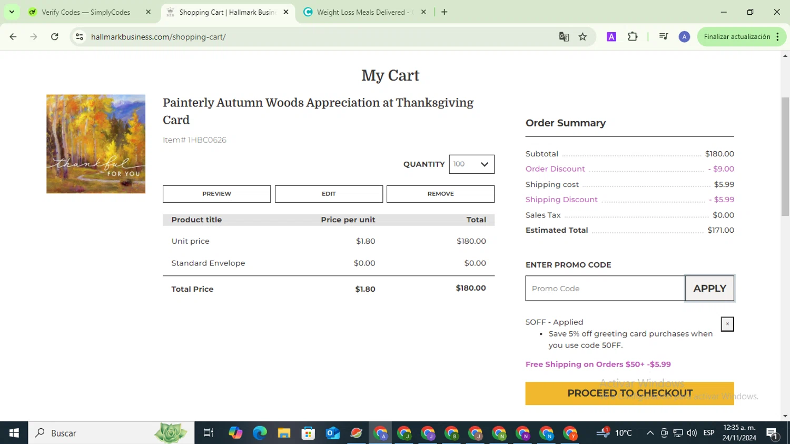Show hidden system tray icons
The height and width of the screenshot is (444, 790).
[x=650, y=433]
